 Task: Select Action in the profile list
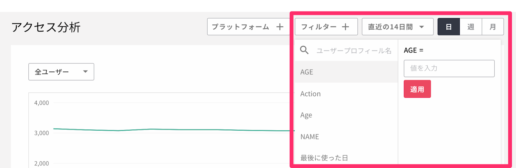tap(346, 94)
